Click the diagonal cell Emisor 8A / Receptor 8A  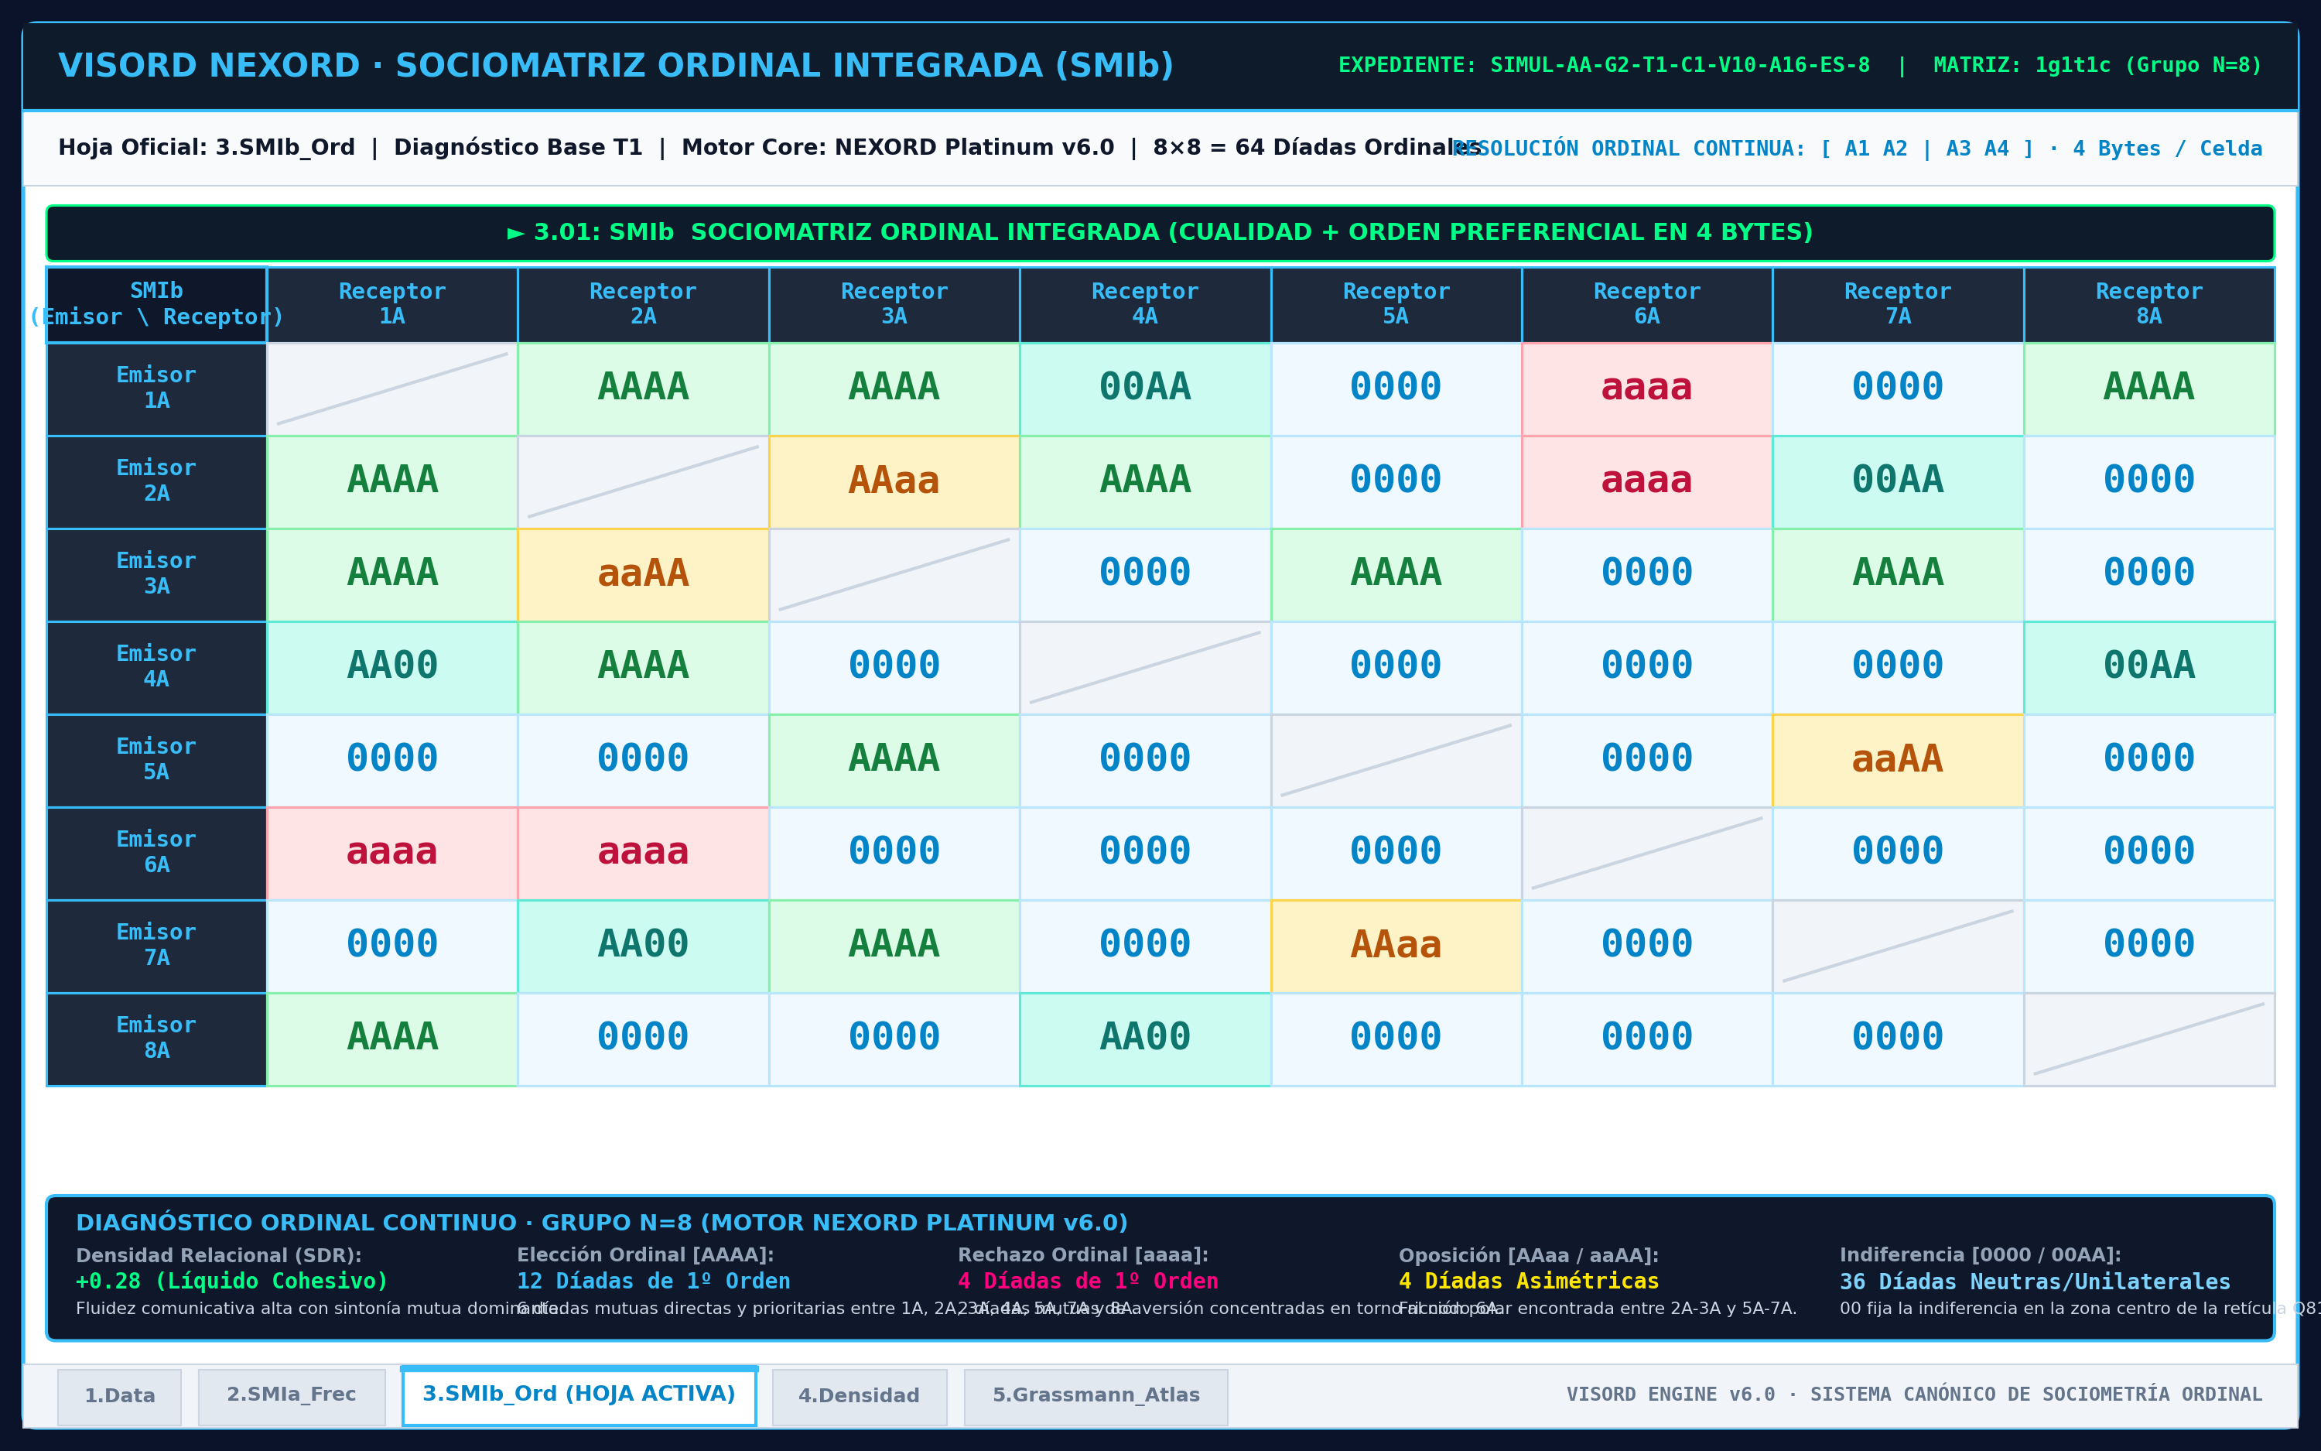coord(2149,1039)
